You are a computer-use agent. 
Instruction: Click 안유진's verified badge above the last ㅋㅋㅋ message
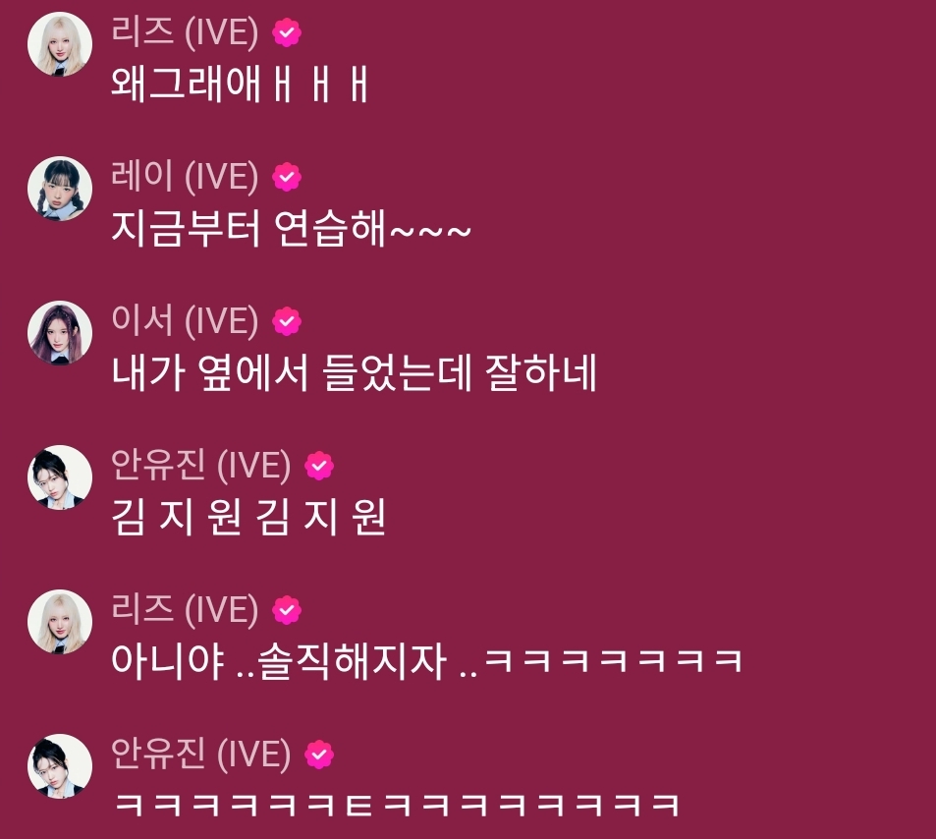point(319,755)
